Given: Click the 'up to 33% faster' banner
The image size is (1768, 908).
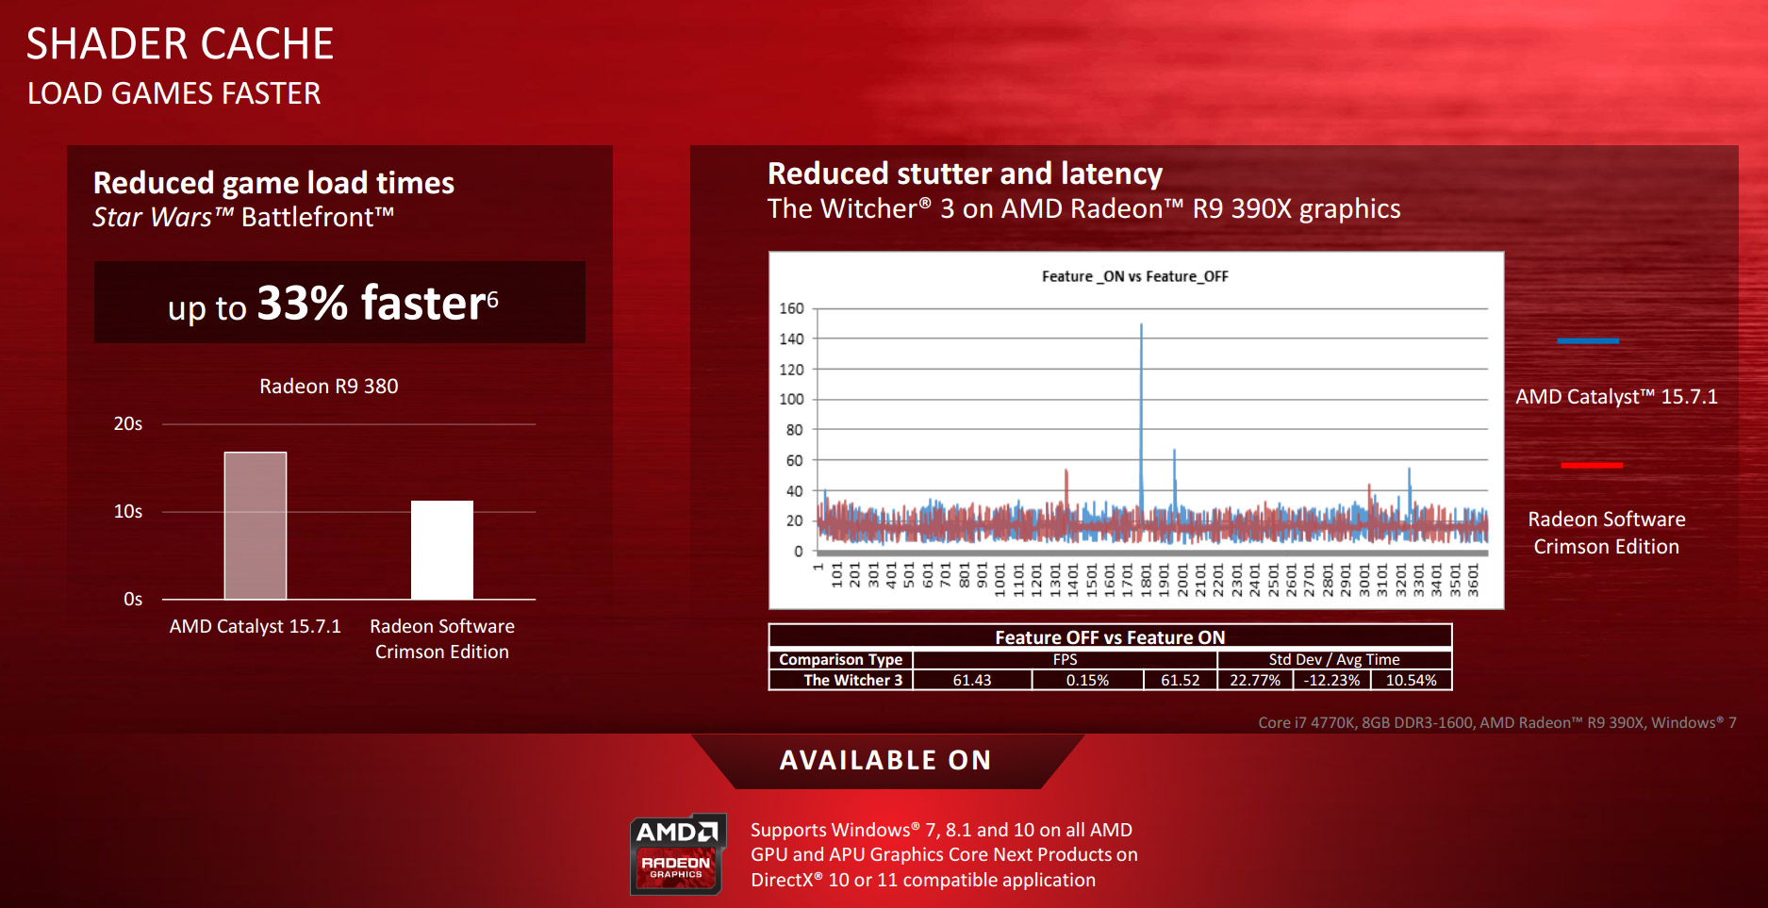Looking at the screenshot, I should pos(339,303).
